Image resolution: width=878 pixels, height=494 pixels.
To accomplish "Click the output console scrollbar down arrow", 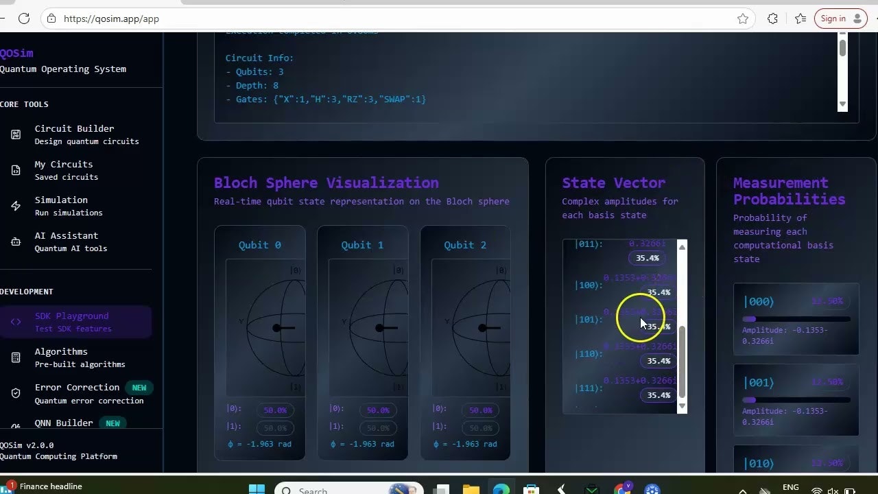I will 842,104.
